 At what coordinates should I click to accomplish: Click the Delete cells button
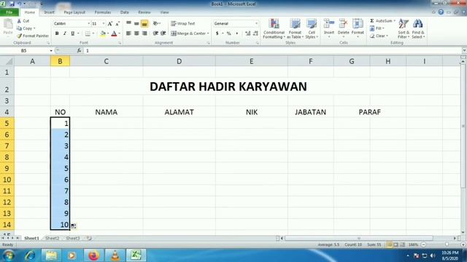[x=343, y=28]
